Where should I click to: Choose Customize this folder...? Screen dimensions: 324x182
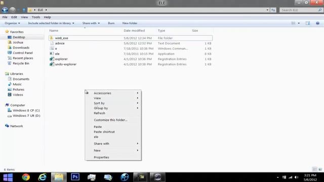[113, 120]
